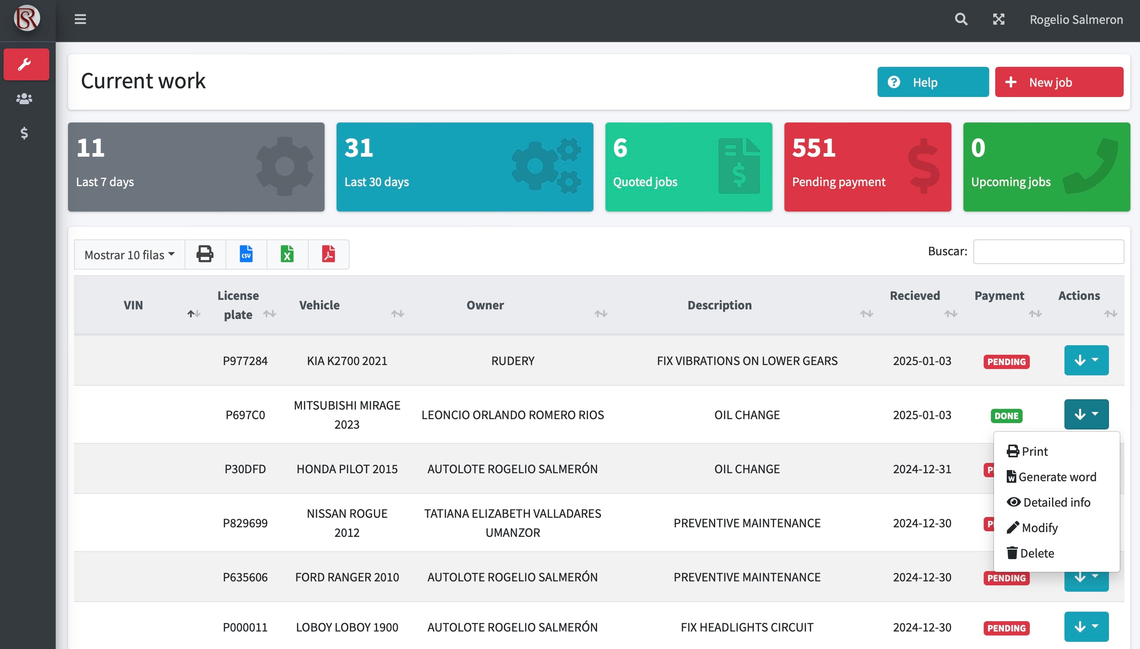Viewport: 1140px width, 649px height.
Task: Open the customers group sidebar icon
Action: click(24, 99)
